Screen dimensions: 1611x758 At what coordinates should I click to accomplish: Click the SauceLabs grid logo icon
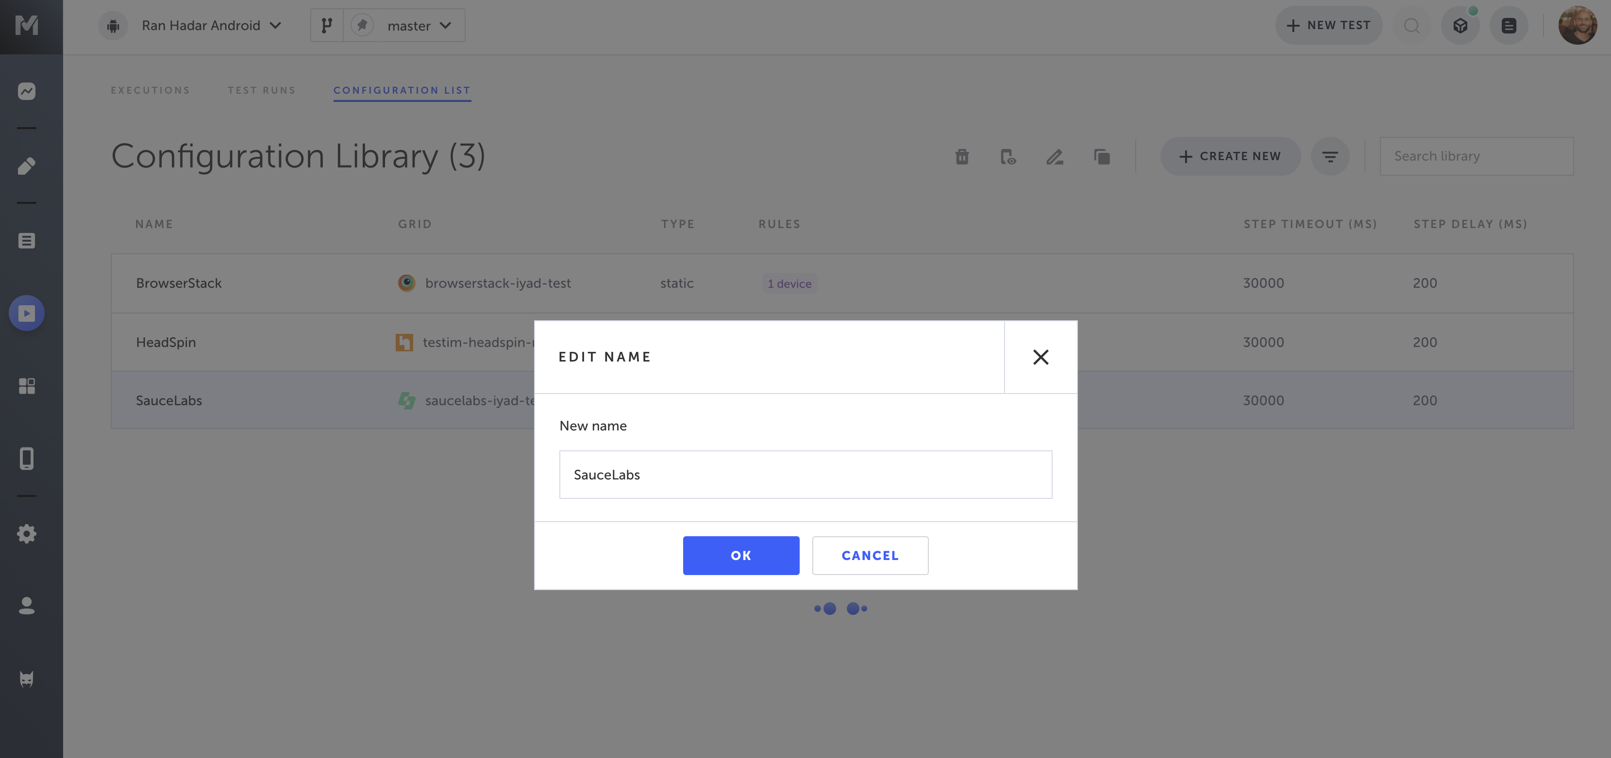pyautogui.click(x=406, y=400)
